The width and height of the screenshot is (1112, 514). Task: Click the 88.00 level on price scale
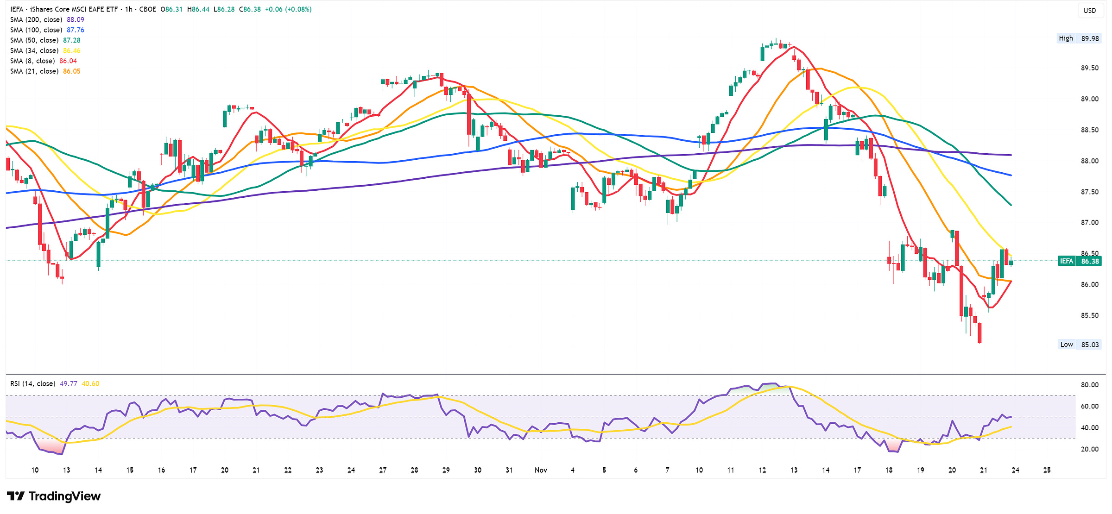pyautogui.click(x=1089, y=161)
